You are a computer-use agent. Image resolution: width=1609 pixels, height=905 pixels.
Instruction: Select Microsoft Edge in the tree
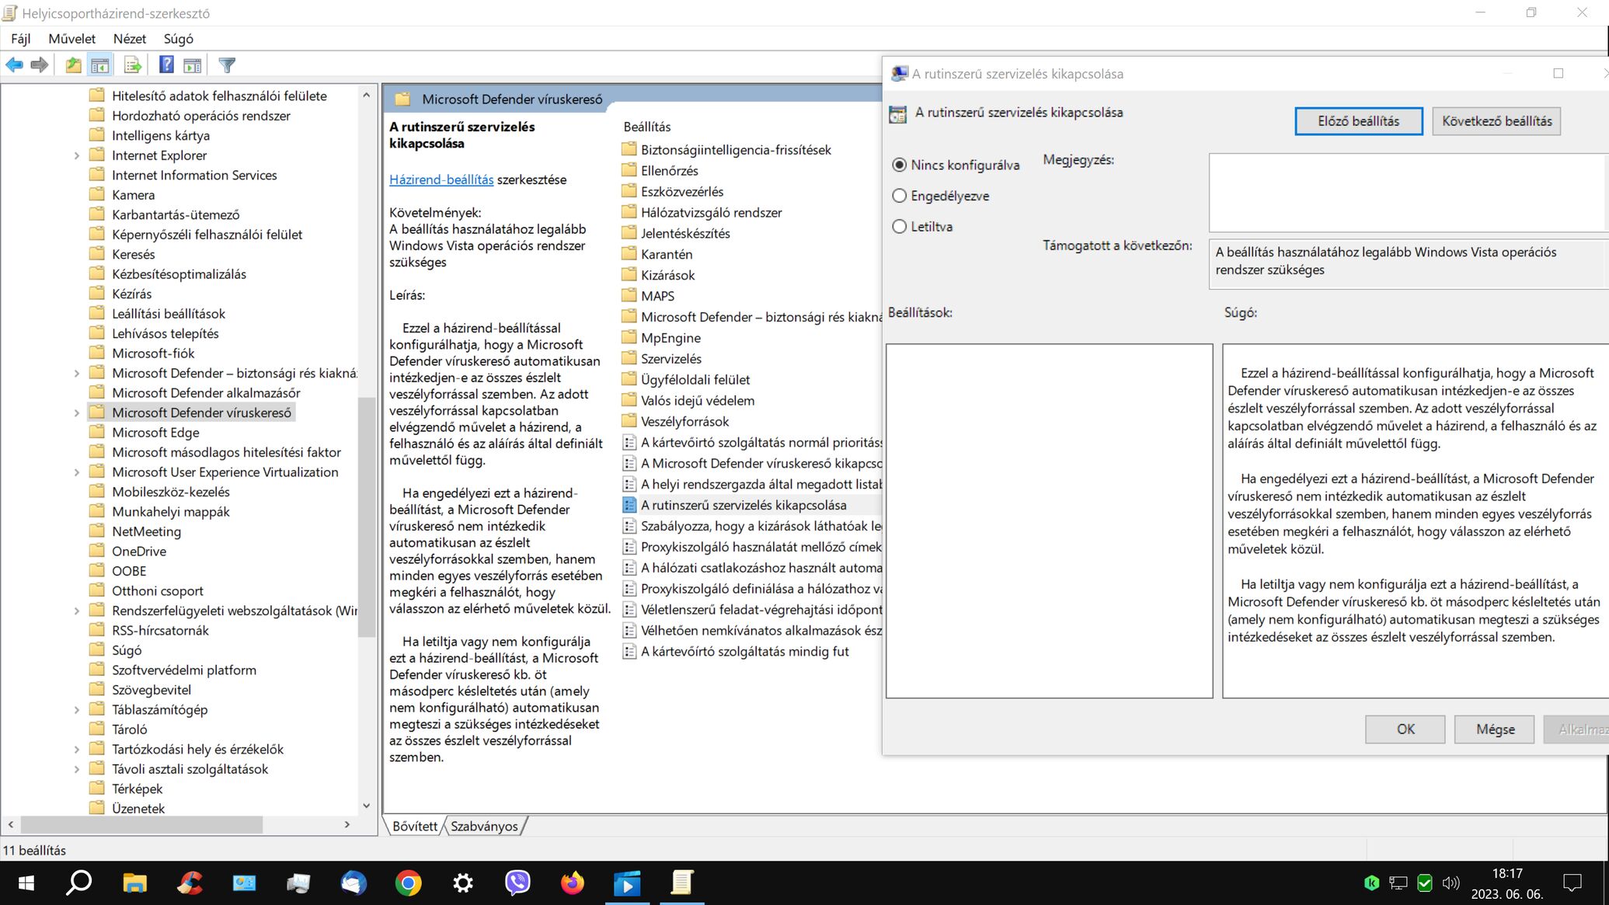pos(155,433)
